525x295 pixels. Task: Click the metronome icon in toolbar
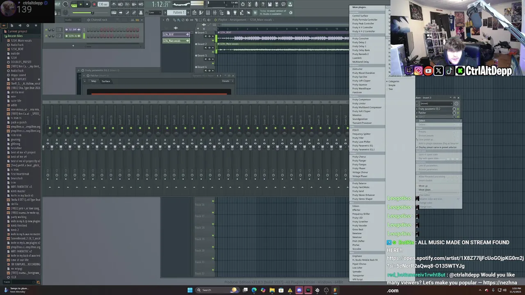point(114,5)
